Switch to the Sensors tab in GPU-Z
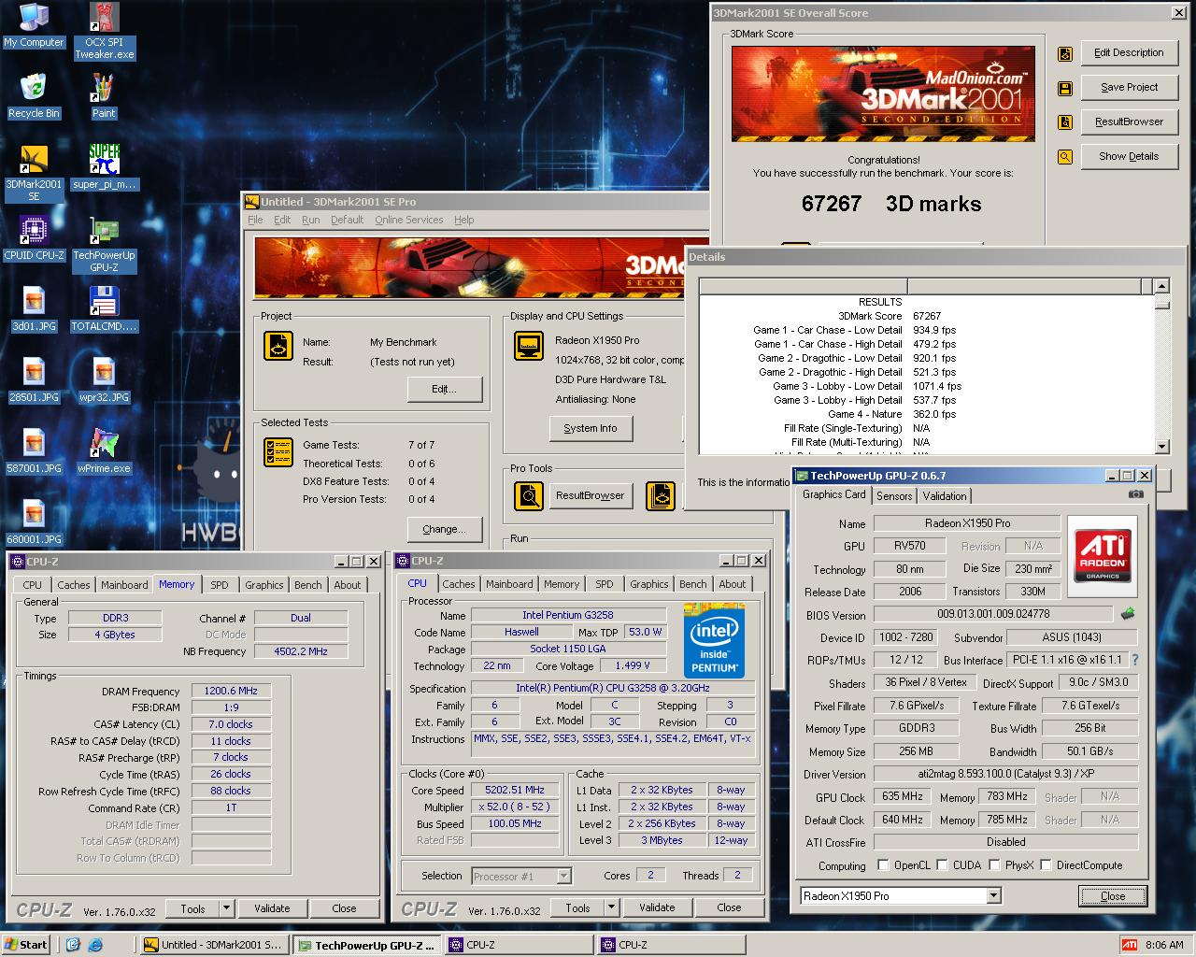This screenshot has width=1196, height=957. [894, 496]
